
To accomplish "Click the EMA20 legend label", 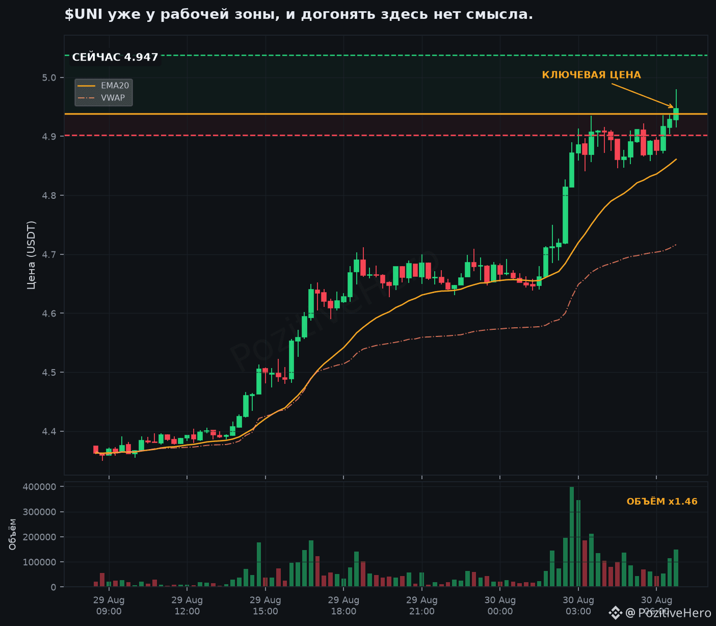I will pyautogui.click(x=115, y=86).
